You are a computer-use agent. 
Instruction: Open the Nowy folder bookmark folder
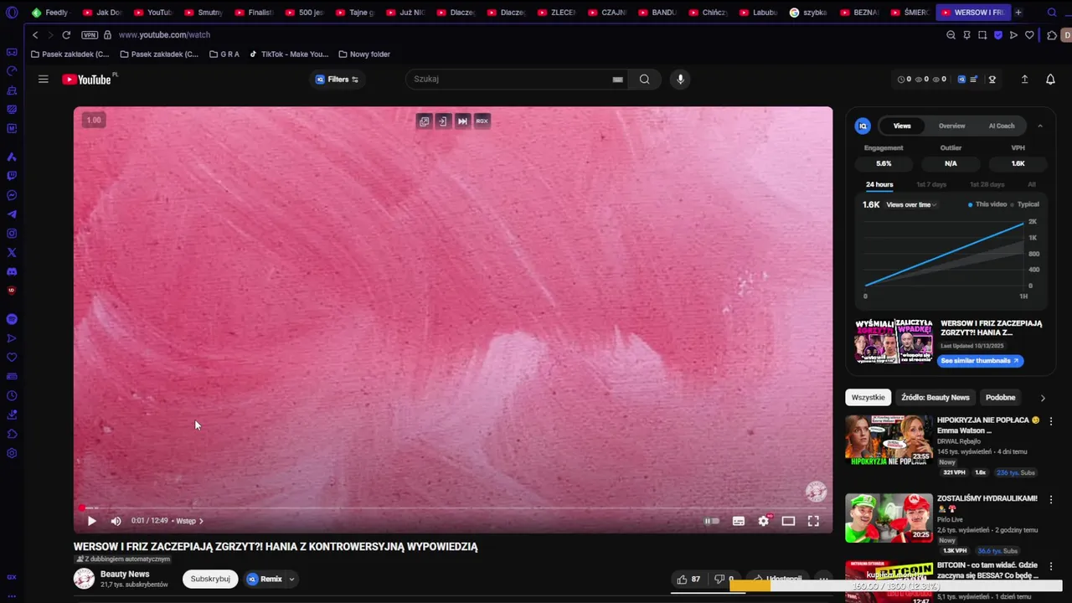[364, 54]
